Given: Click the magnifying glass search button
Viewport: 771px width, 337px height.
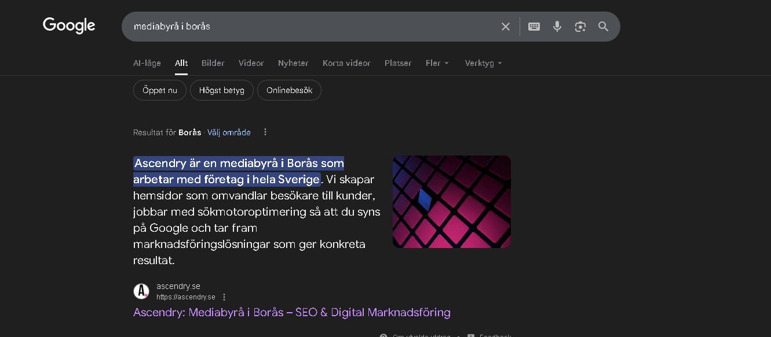Looking at the screenshot, I should click(x=604, y=27).
